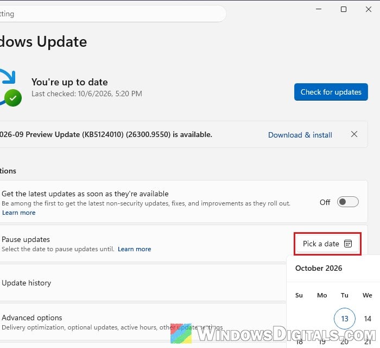Select October 14 in the calendar

click(x=368, y=319)
